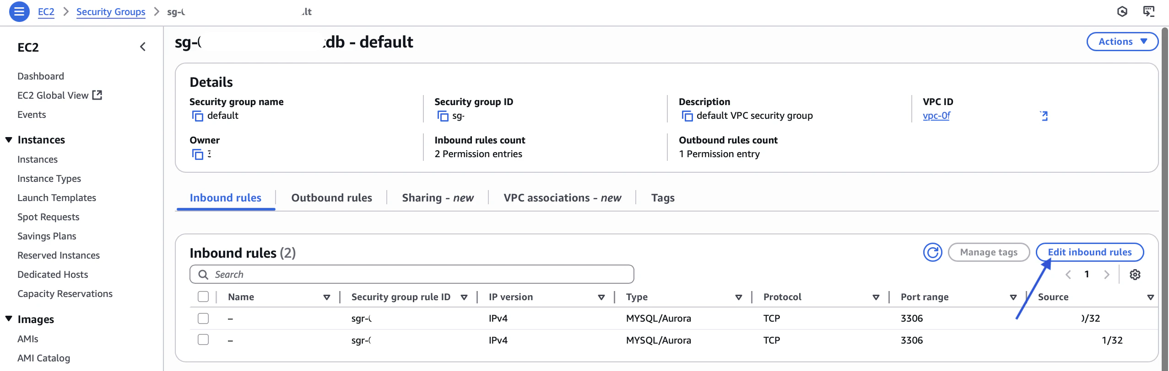
Task: Click Edit inbound rules button
Action: [x=1090, y=252]
